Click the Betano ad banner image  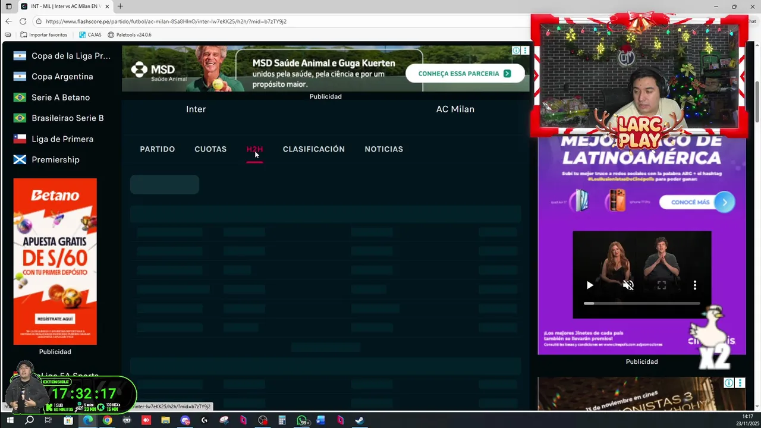click(x=55, y=262)
